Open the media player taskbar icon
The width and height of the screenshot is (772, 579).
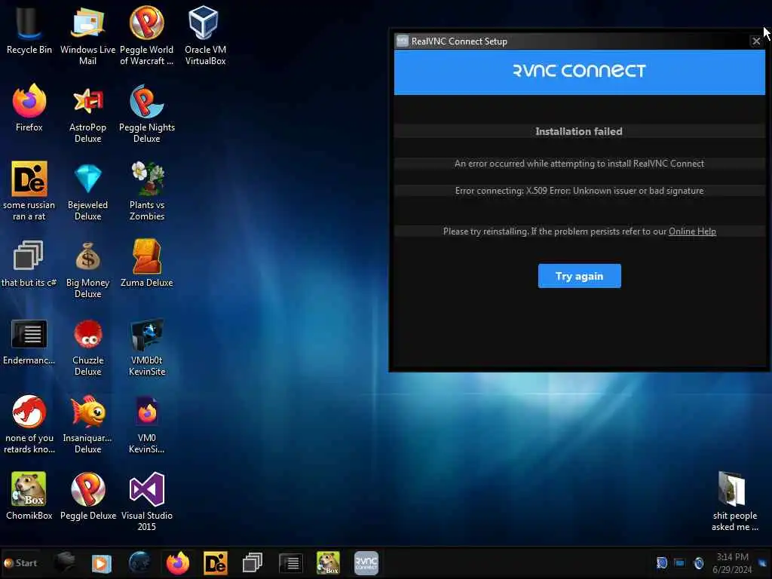pos(102,562)
